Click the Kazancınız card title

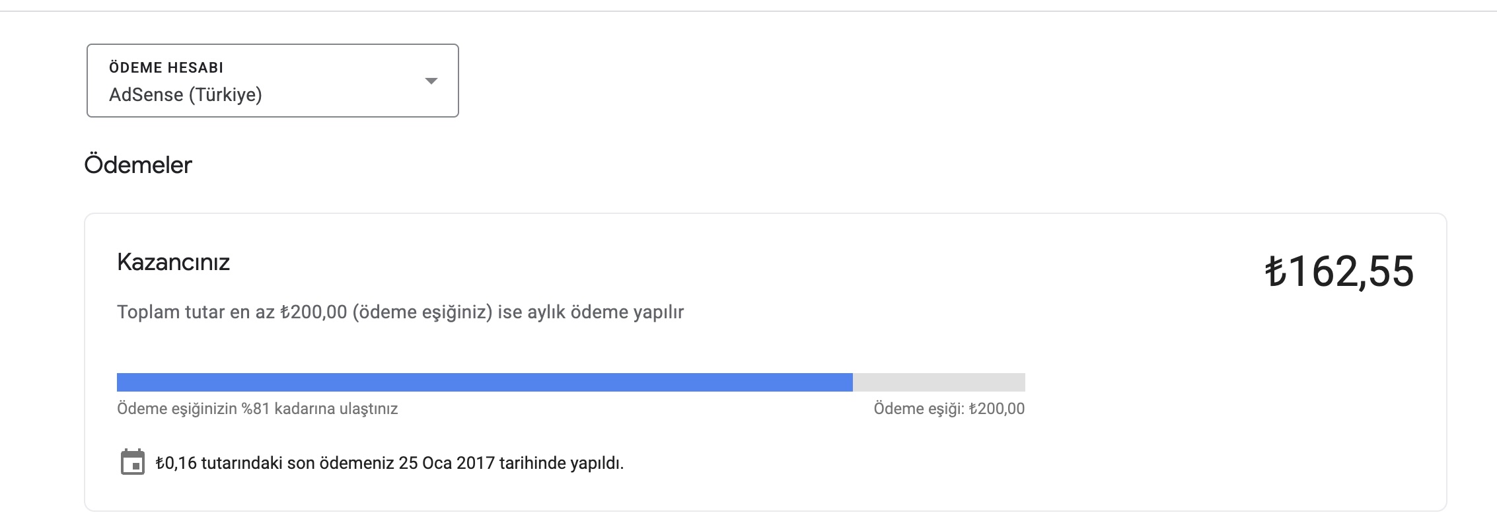coord(173,262)
